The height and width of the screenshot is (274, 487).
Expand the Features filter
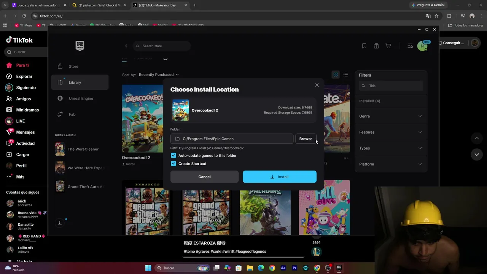391,132
